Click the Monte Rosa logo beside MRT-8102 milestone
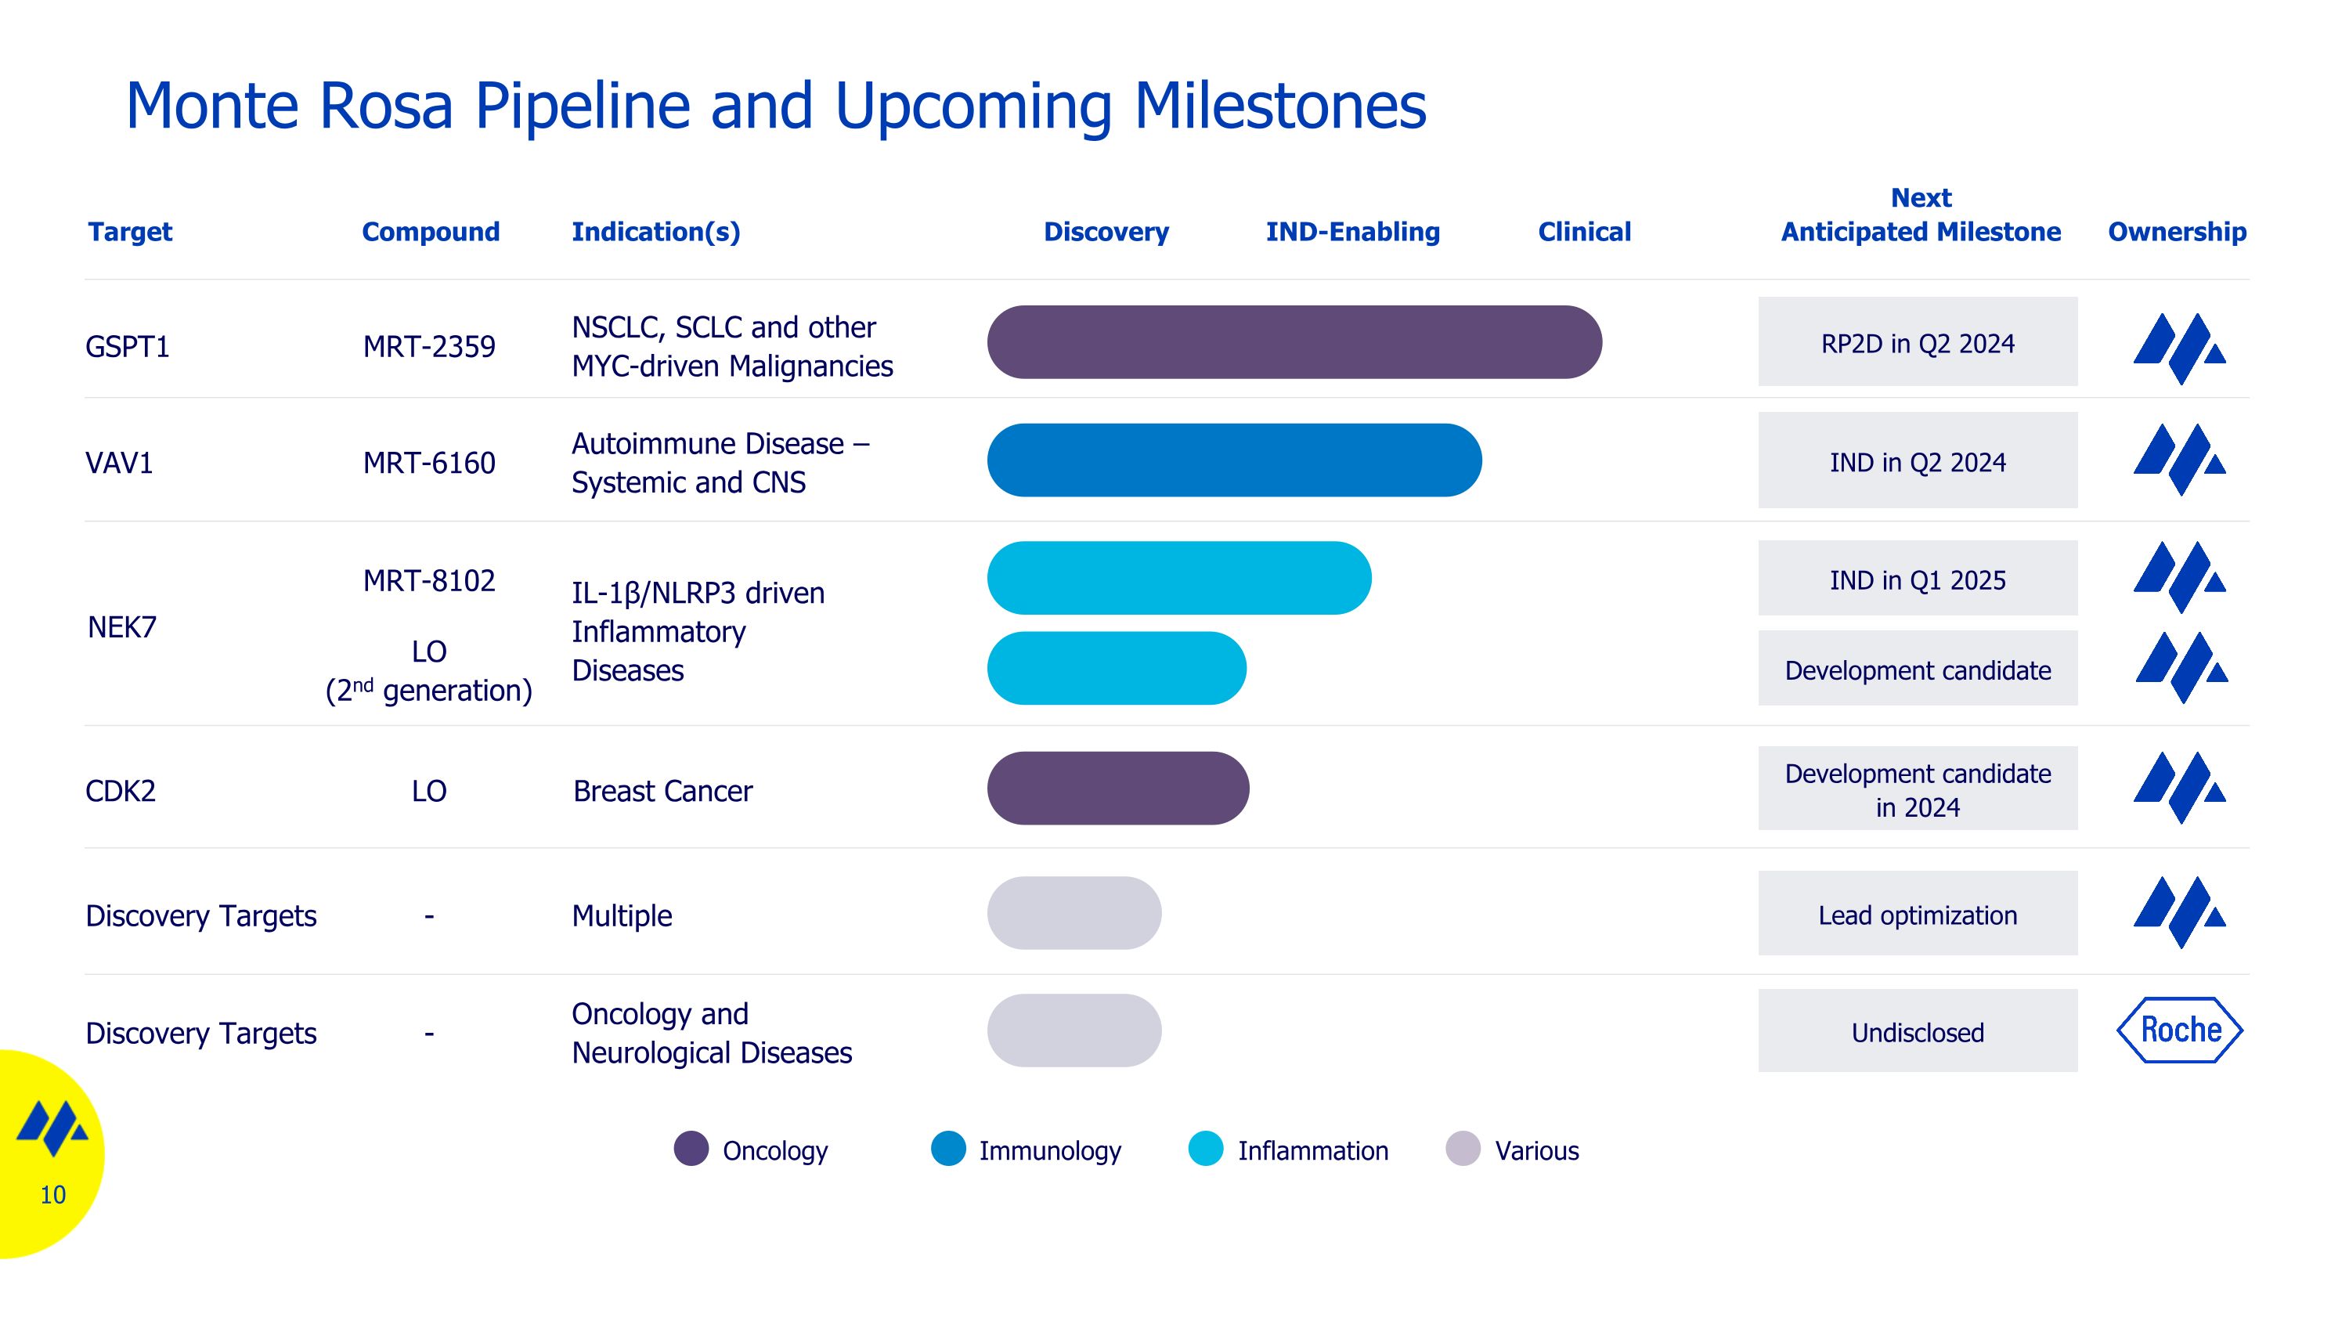Viewport: 2349px width, 1321px height. (x=2178, y=577)
